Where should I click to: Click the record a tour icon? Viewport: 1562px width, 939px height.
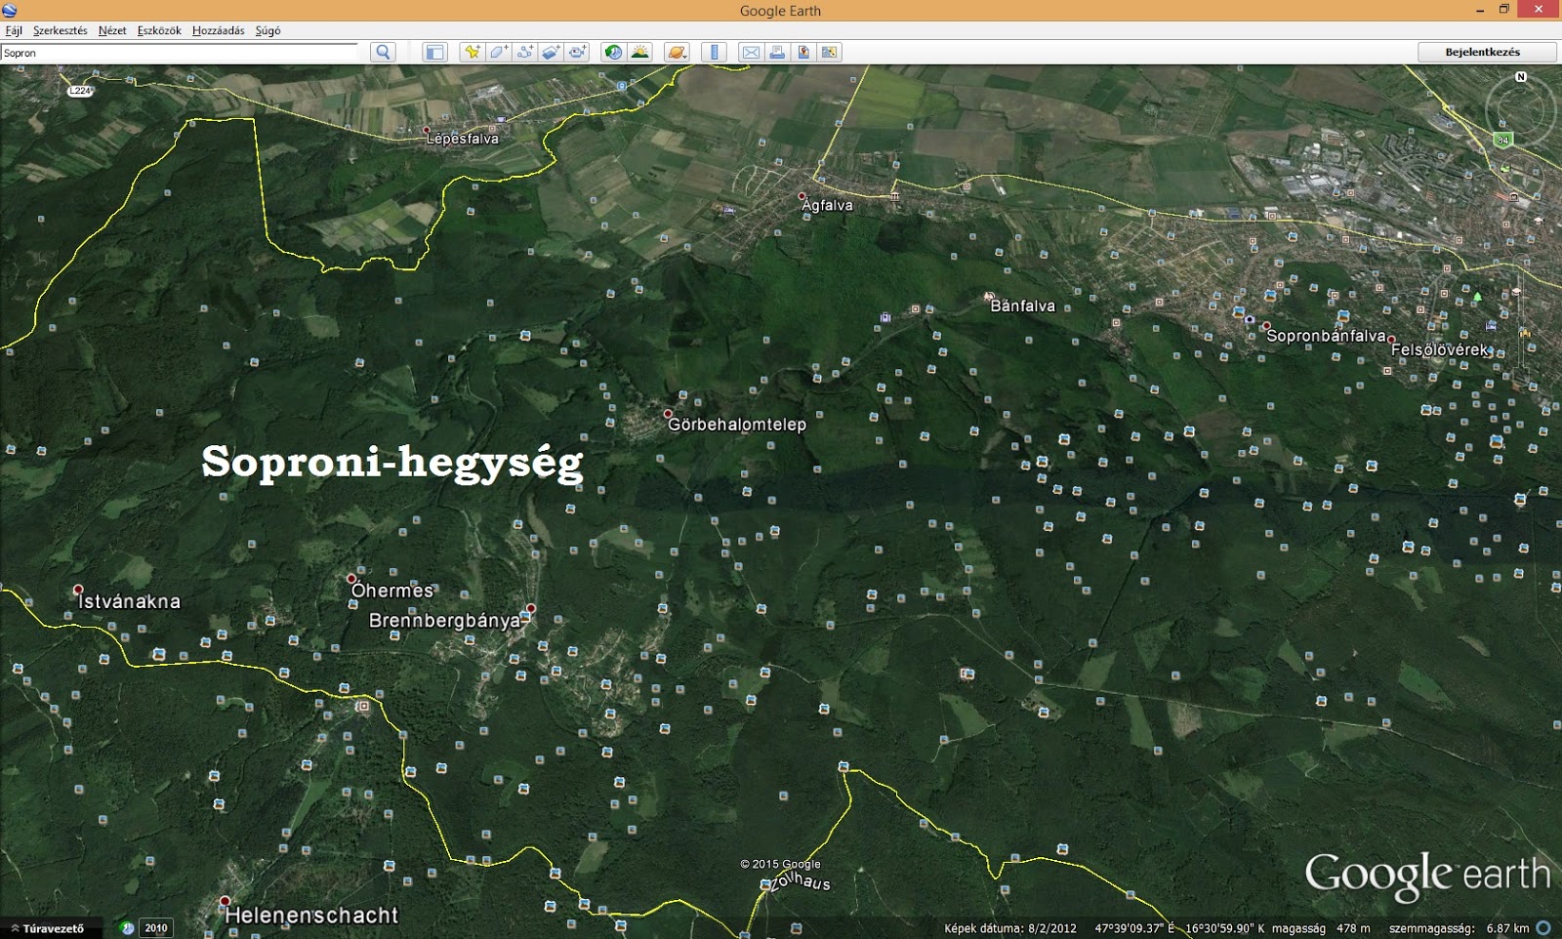[578, 53]
